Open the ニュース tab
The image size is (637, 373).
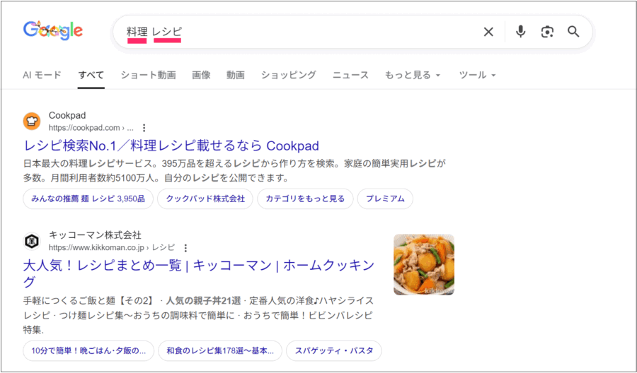[350, 75]
